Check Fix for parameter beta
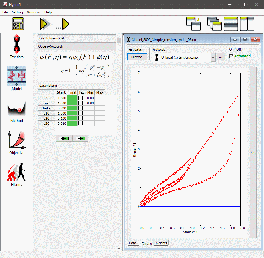This screenshot has height=258, width=264. tap(80, 108)
